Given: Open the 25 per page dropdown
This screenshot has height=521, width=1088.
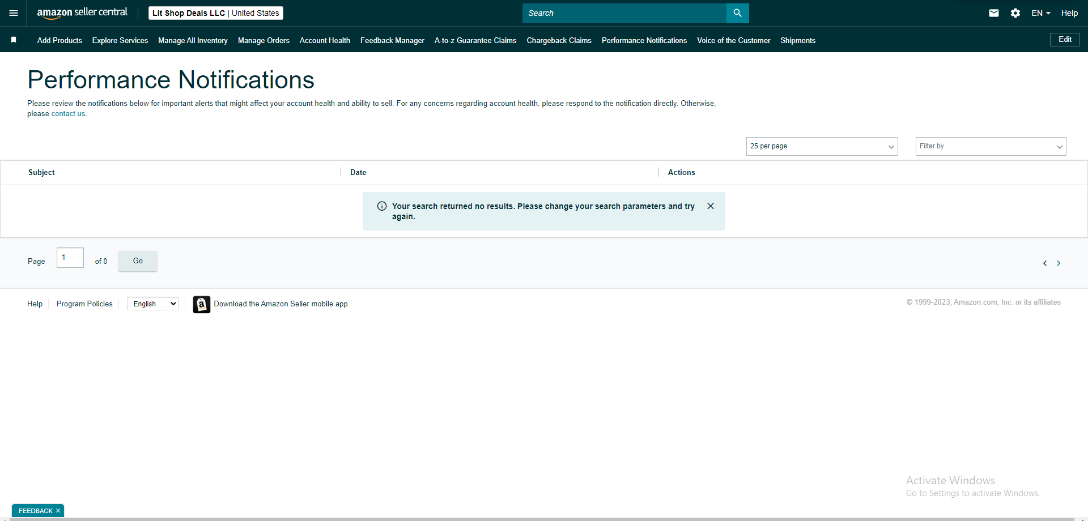Looking at the screenshot, I should pos(822,146).
